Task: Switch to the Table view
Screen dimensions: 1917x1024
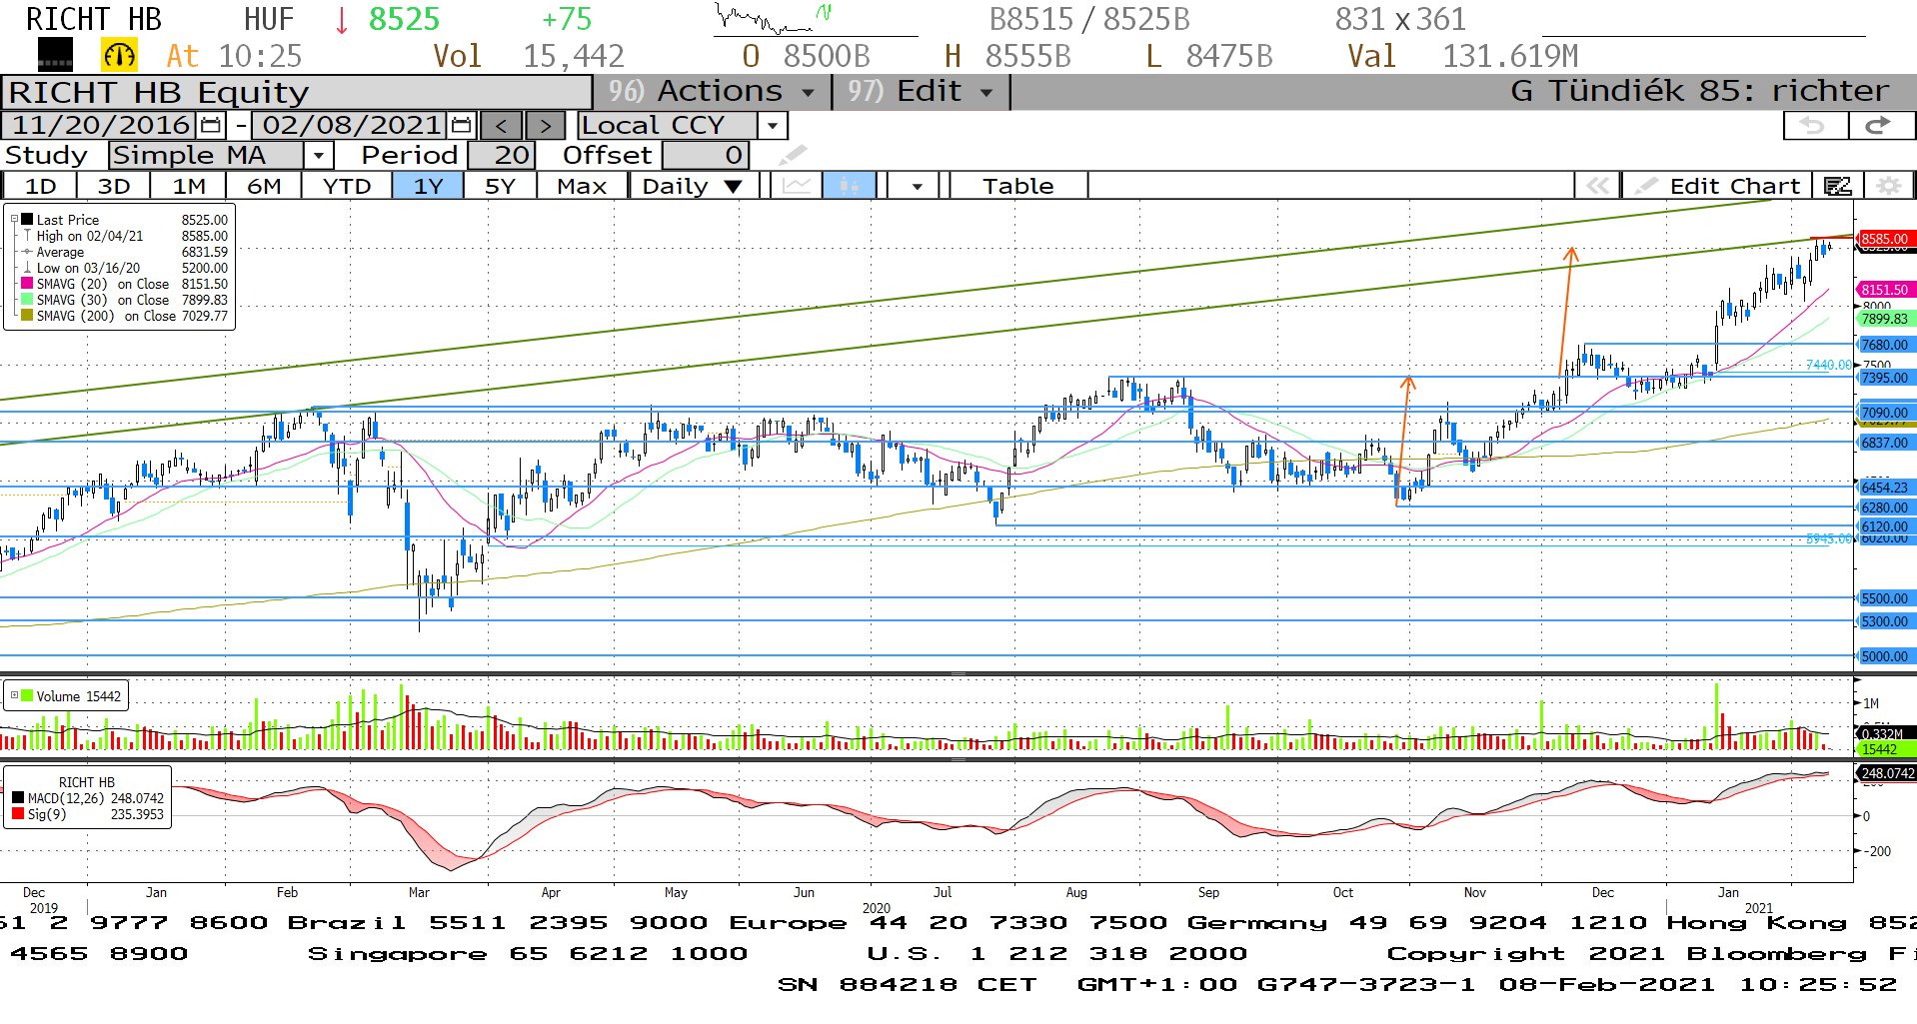Action: click(x=1017, y=186)
